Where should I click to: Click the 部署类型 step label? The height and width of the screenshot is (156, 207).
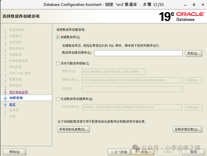tap(16, 42)
